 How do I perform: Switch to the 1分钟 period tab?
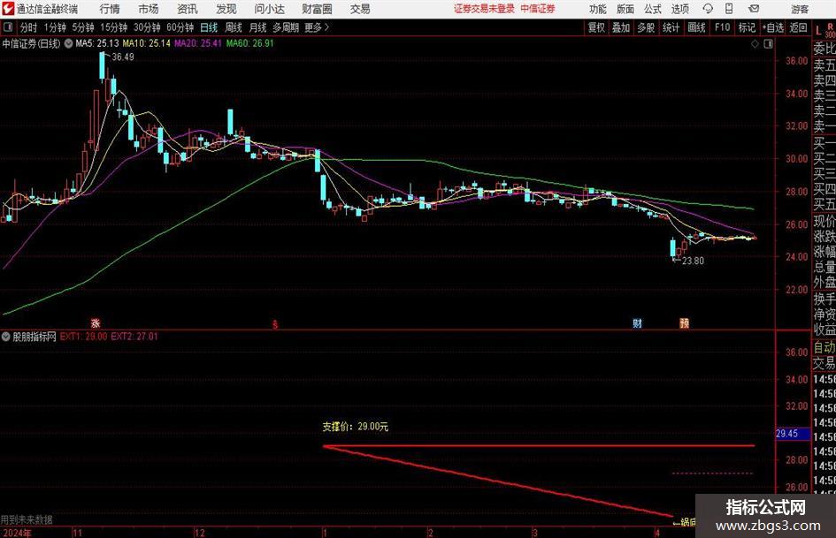coord(54,27)
